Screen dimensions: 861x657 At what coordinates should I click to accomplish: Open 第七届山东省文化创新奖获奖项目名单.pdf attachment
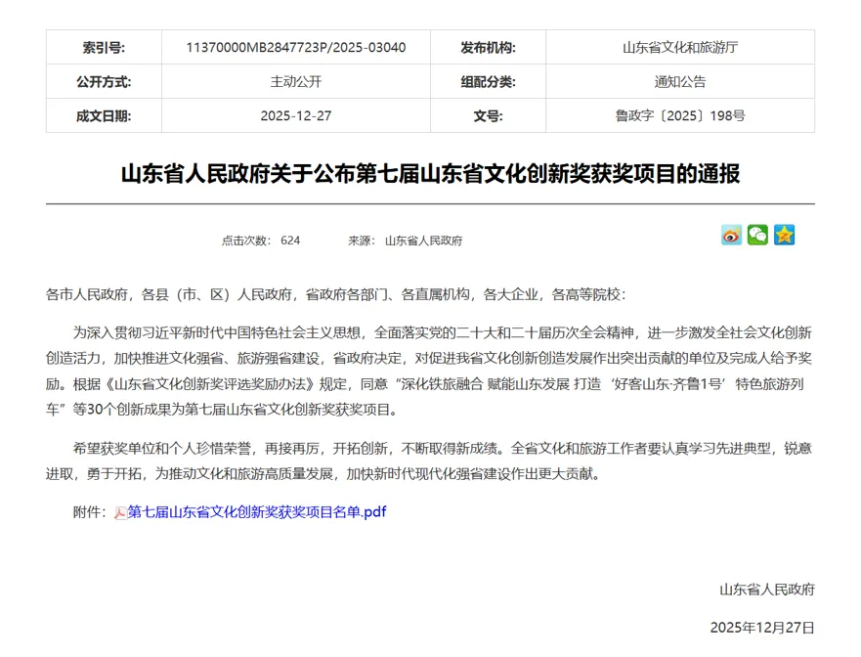pos(257,512)
